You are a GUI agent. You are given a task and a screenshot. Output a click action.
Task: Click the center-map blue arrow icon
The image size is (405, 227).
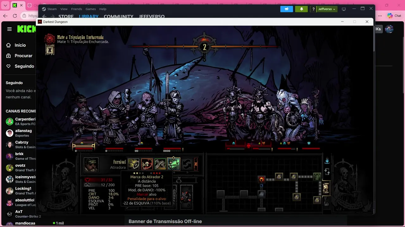coord(327,161)
